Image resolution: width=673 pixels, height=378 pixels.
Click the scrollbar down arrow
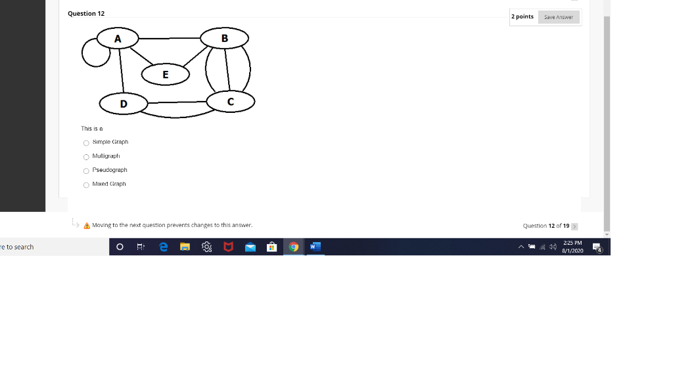coord(607,234)
